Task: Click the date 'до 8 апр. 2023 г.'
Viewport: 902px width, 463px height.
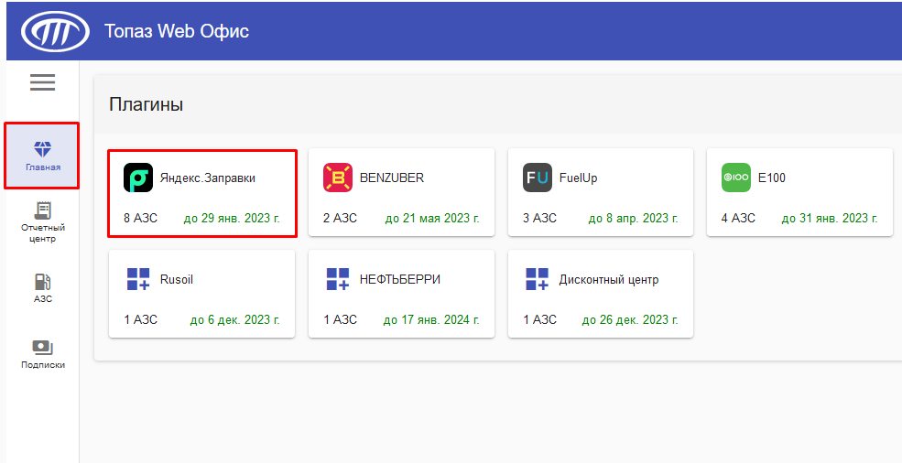Action: click(634, 219)
